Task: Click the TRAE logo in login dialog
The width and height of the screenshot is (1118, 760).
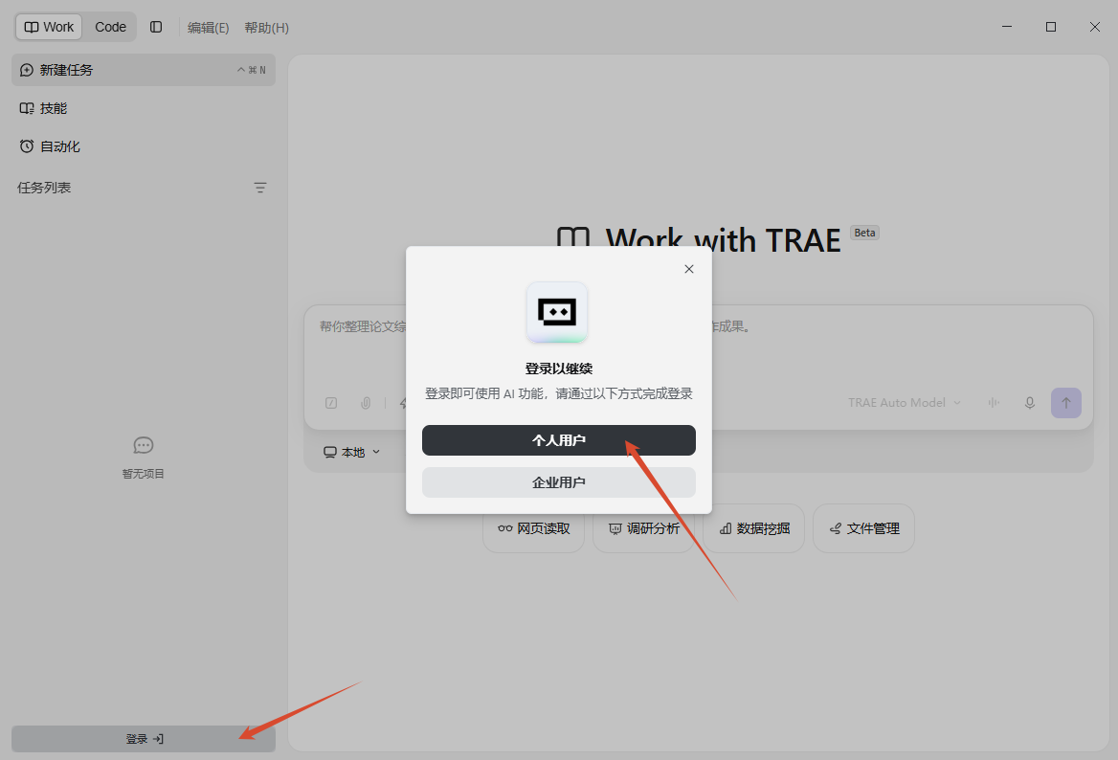Action: tap(557, 312)
